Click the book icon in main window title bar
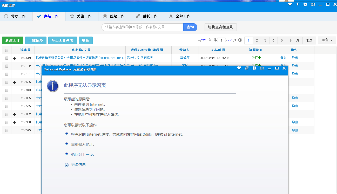The image size is (337, 194). [x=313, y=4]
